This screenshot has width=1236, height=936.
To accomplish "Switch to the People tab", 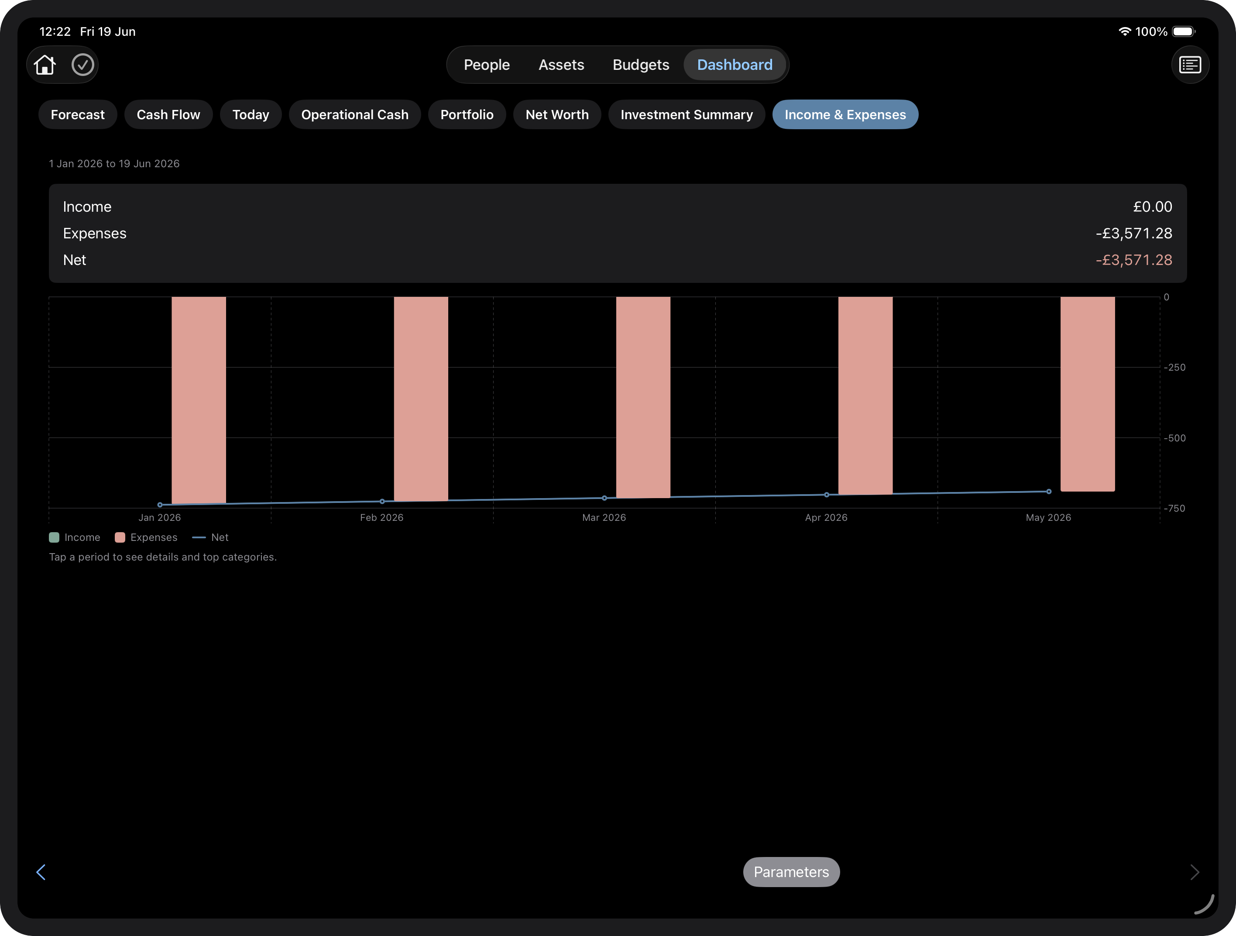I will click(x=487, y=65).
